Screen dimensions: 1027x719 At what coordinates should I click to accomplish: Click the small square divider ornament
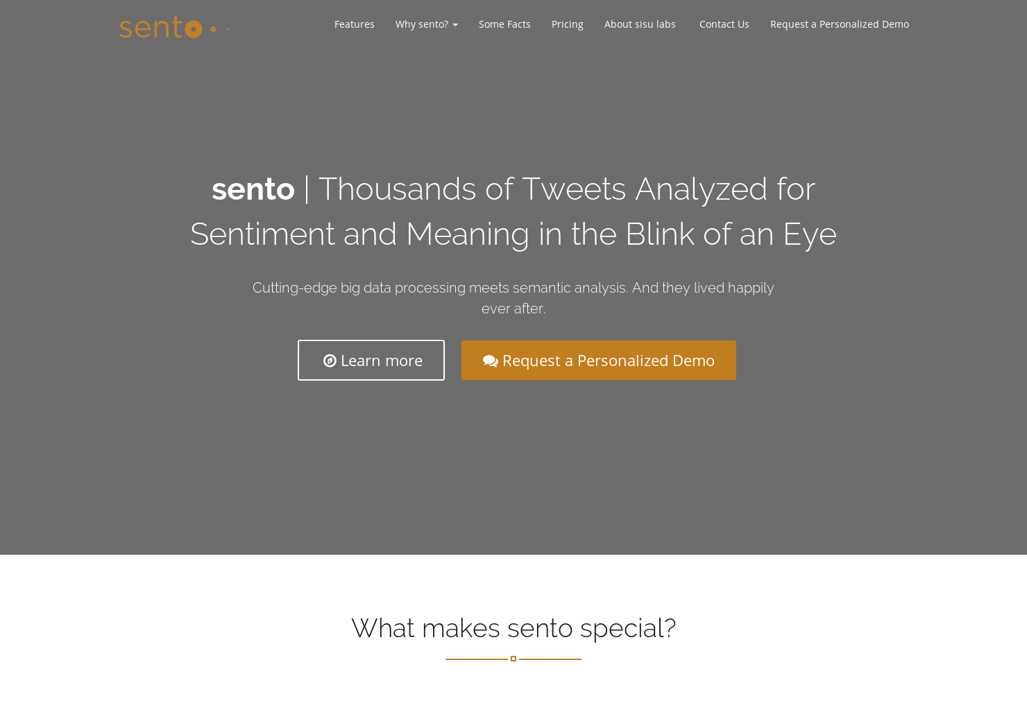[x=513, y=659]
